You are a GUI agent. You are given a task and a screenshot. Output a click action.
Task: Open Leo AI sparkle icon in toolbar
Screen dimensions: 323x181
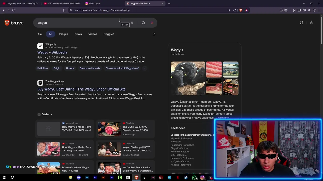tap(309, 10)
